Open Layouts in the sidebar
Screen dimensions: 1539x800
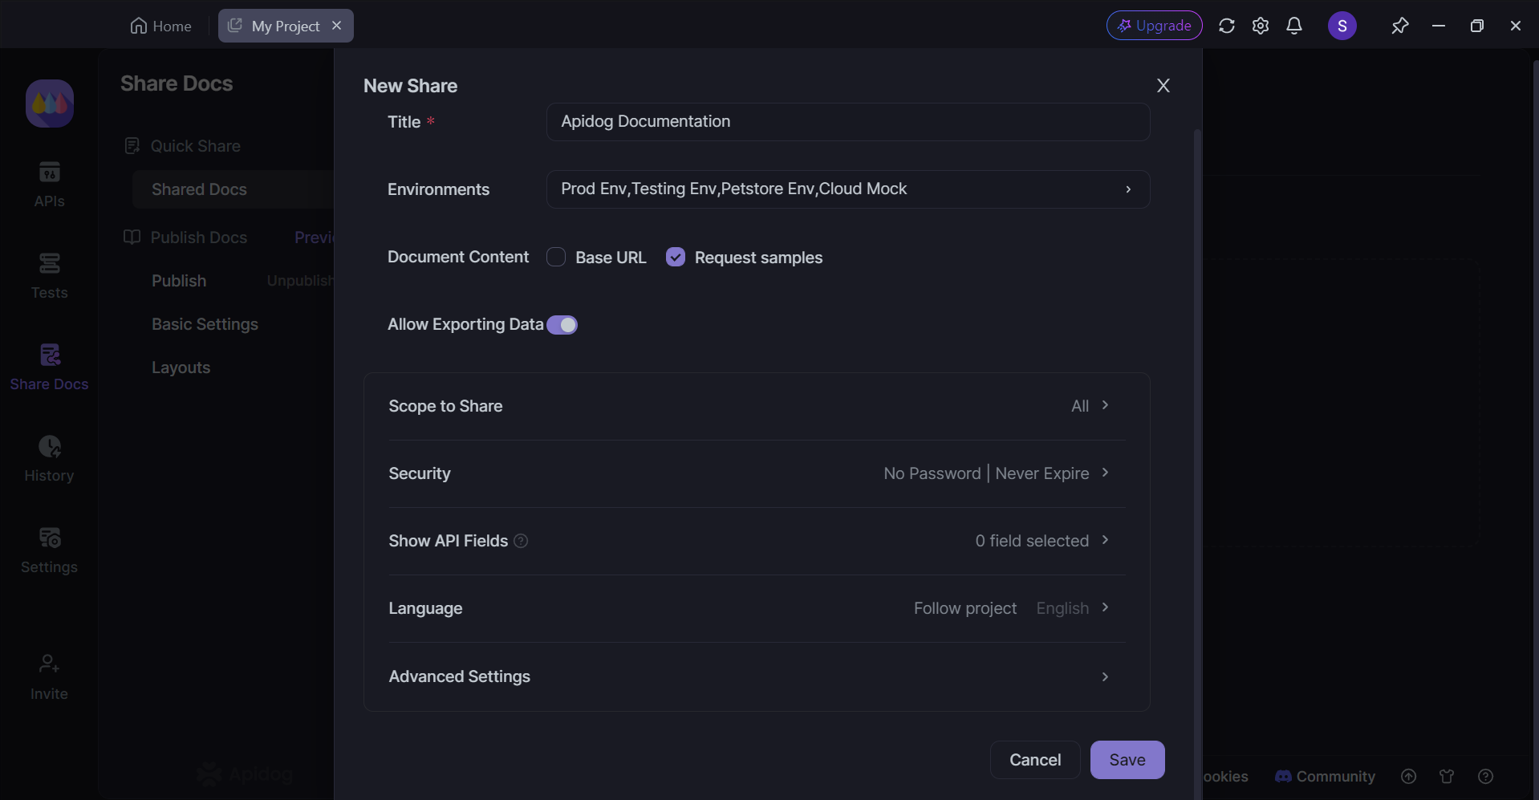coord(181,368)
